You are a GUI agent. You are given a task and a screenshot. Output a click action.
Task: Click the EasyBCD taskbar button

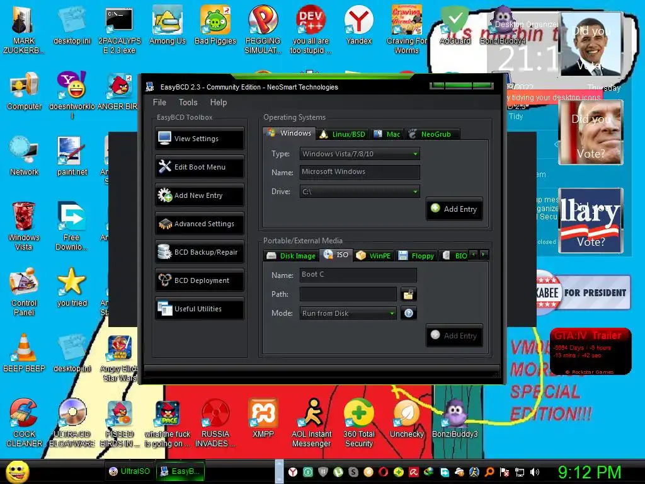click(x=181, y=471)
